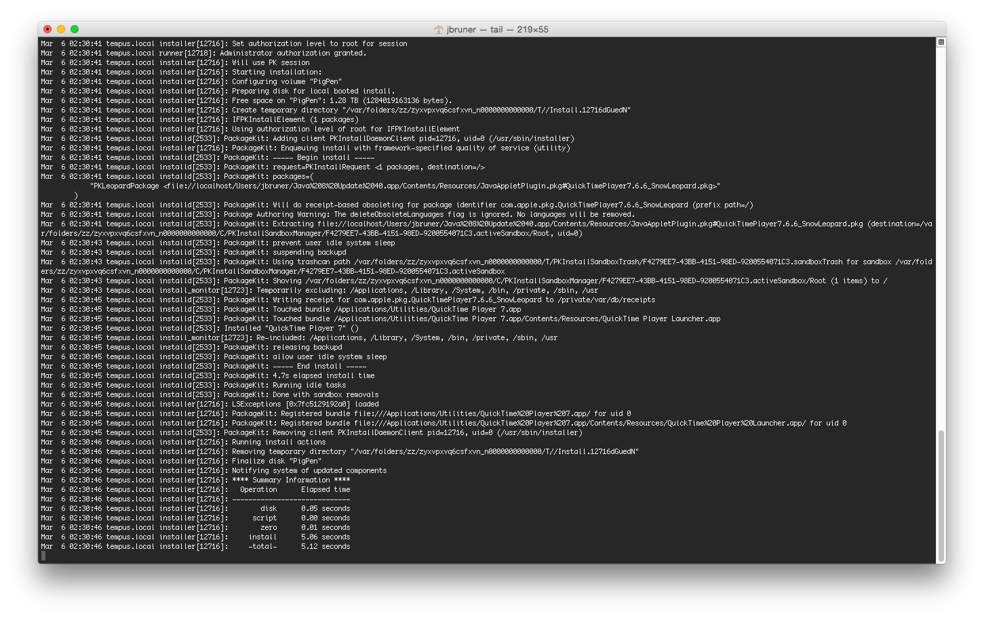This screenshot has height=618, width=984.
Task: Click 'Touched bundle' line ending 'QuickTime Player 7.app'
Action: point(281,309)
